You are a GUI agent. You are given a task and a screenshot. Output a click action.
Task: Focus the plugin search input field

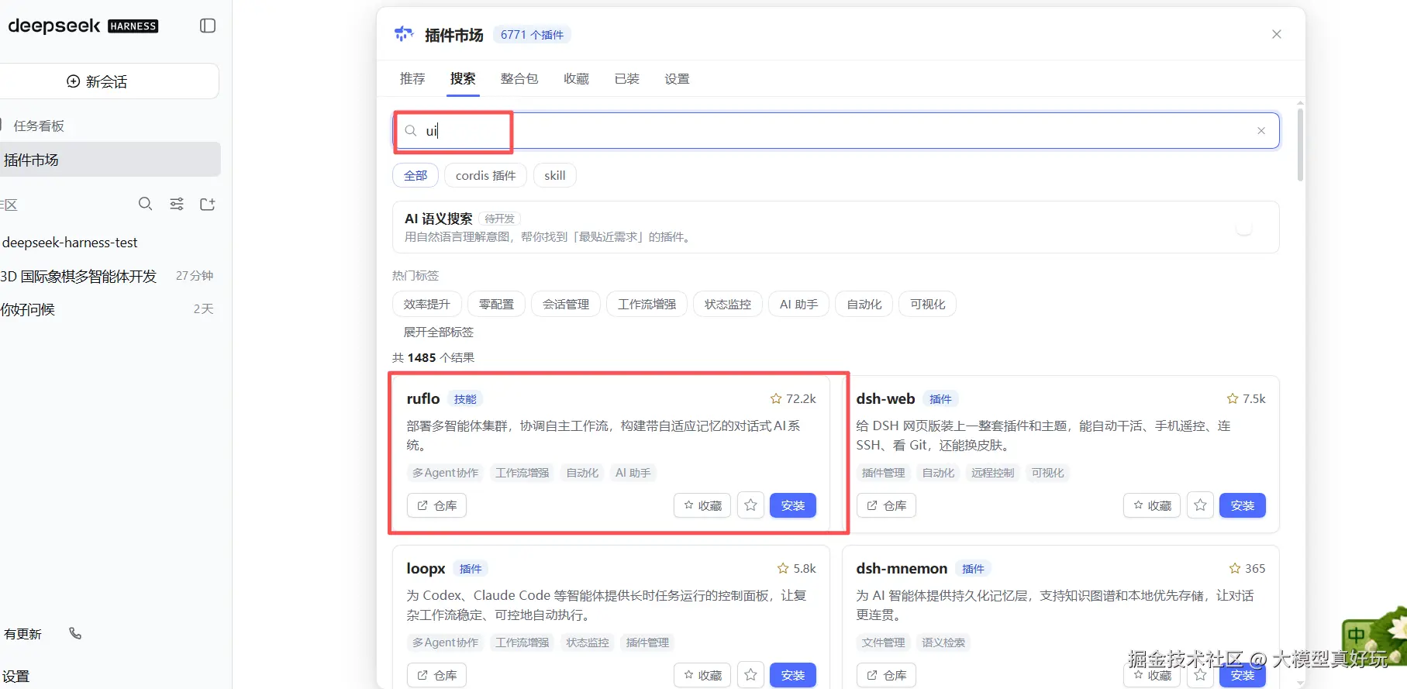pos(836,131)
